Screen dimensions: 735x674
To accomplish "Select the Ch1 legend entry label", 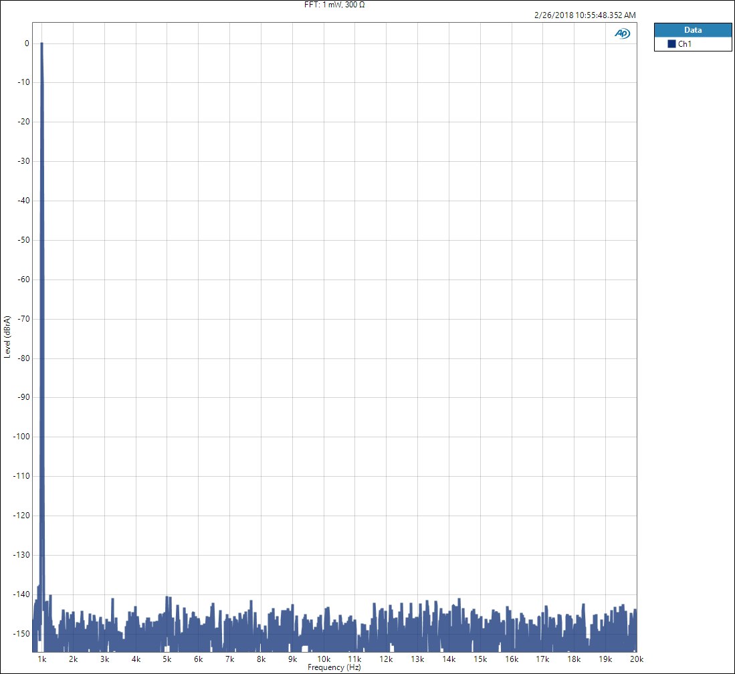I will coord(684,44).
